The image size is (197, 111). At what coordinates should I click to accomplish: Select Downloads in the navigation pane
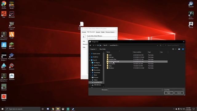click(x=97, y=72)
